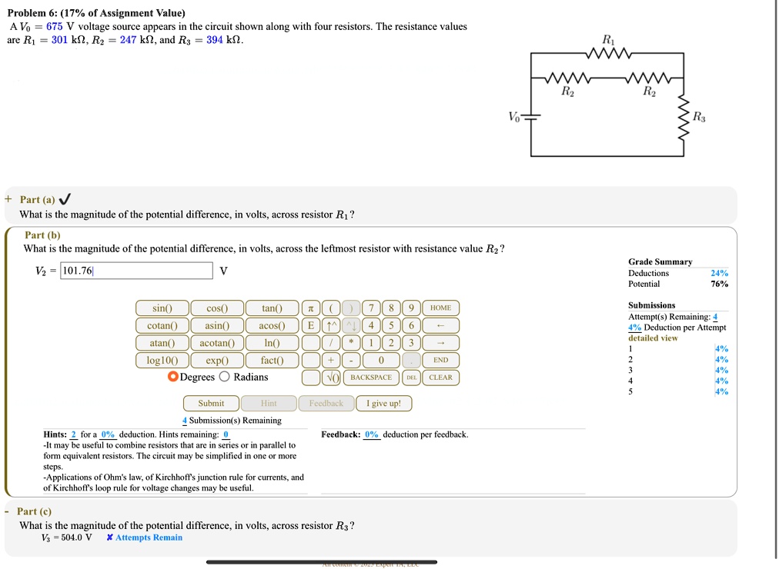The height and width of the screenshot is (569, 779).
Task: Click the BACKSPACE key
Action: pyautogui.click(x=371, y=378)
